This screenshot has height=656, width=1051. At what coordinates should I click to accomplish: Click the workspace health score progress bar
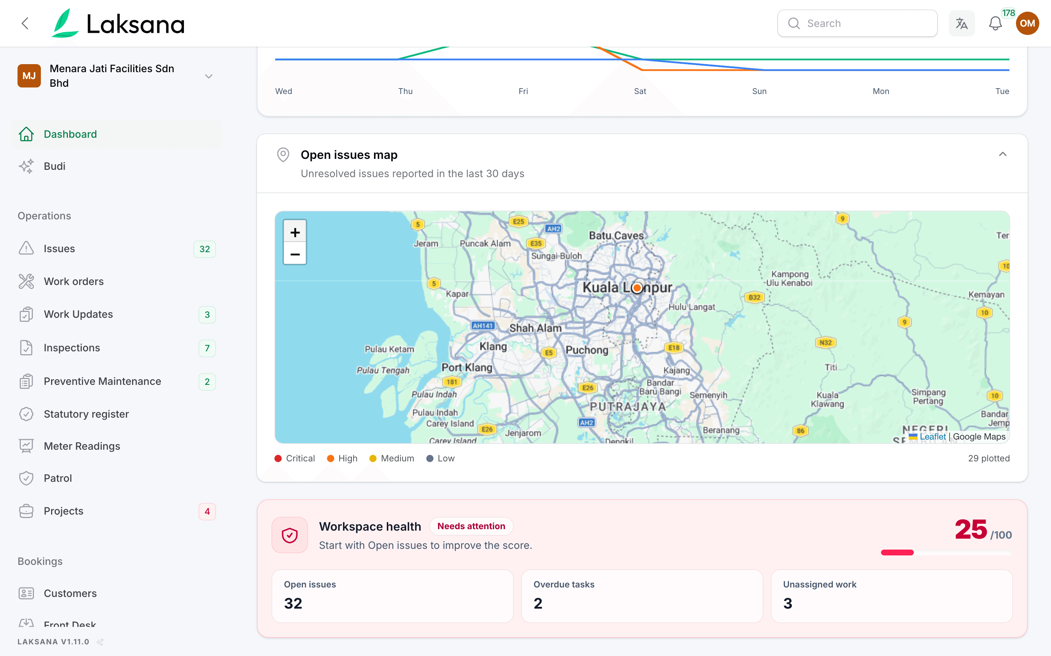[946, 552]
